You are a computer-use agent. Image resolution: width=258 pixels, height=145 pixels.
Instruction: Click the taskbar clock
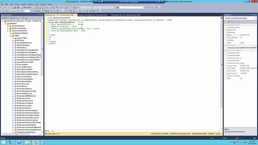(252, 142)
